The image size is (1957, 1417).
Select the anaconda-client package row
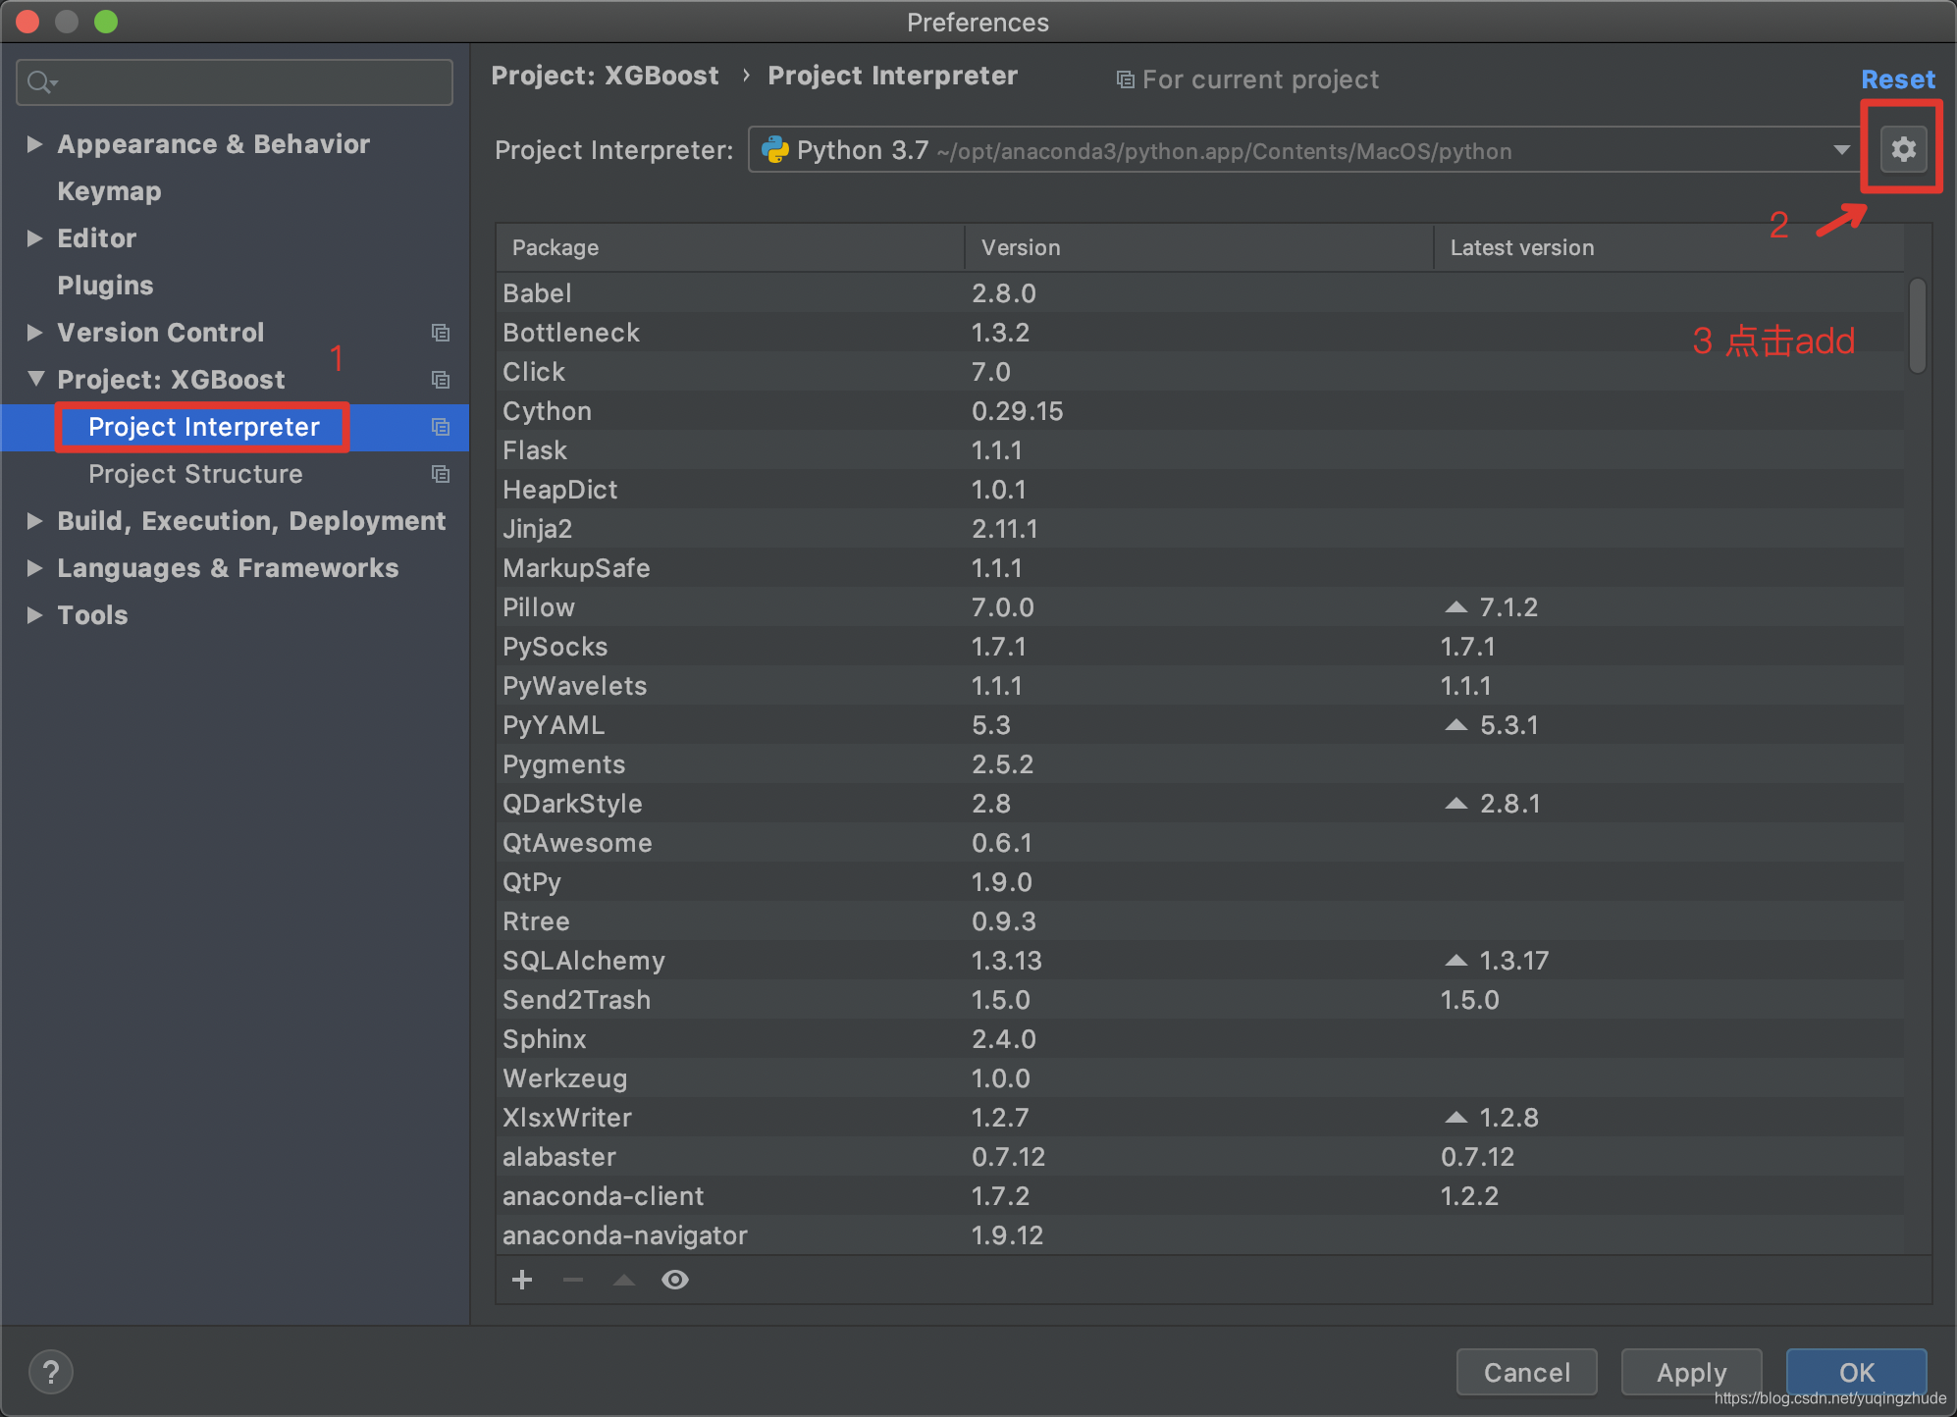pyautogui.click(x=1199, y=1196)
